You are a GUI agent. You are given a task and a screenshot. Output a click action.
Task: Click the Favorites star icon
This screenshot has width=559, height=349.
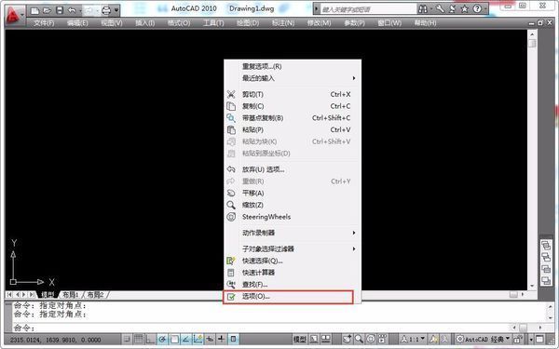pos(465,9)
